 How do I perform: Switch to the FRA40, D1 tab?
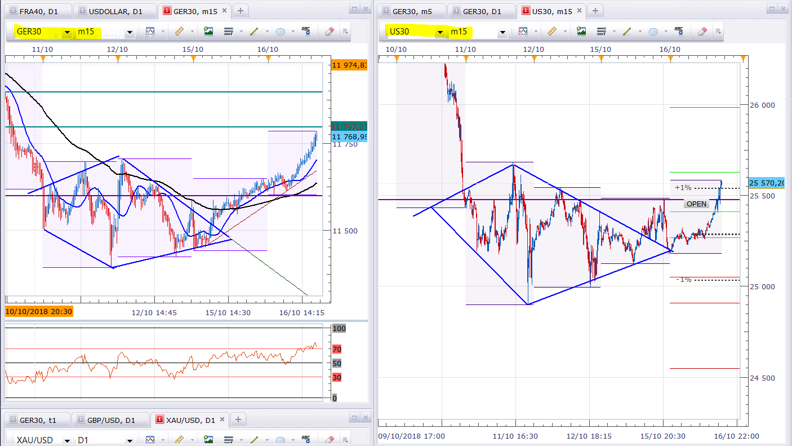(38, 11)
